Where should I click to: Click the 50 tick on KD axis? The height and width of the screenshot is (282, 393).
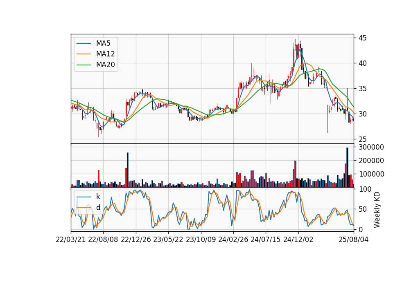pos(362,209)
